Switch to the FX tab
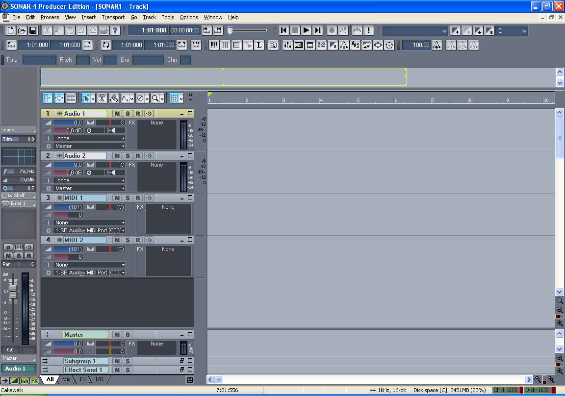565x396 pixels. click(83, 379)
